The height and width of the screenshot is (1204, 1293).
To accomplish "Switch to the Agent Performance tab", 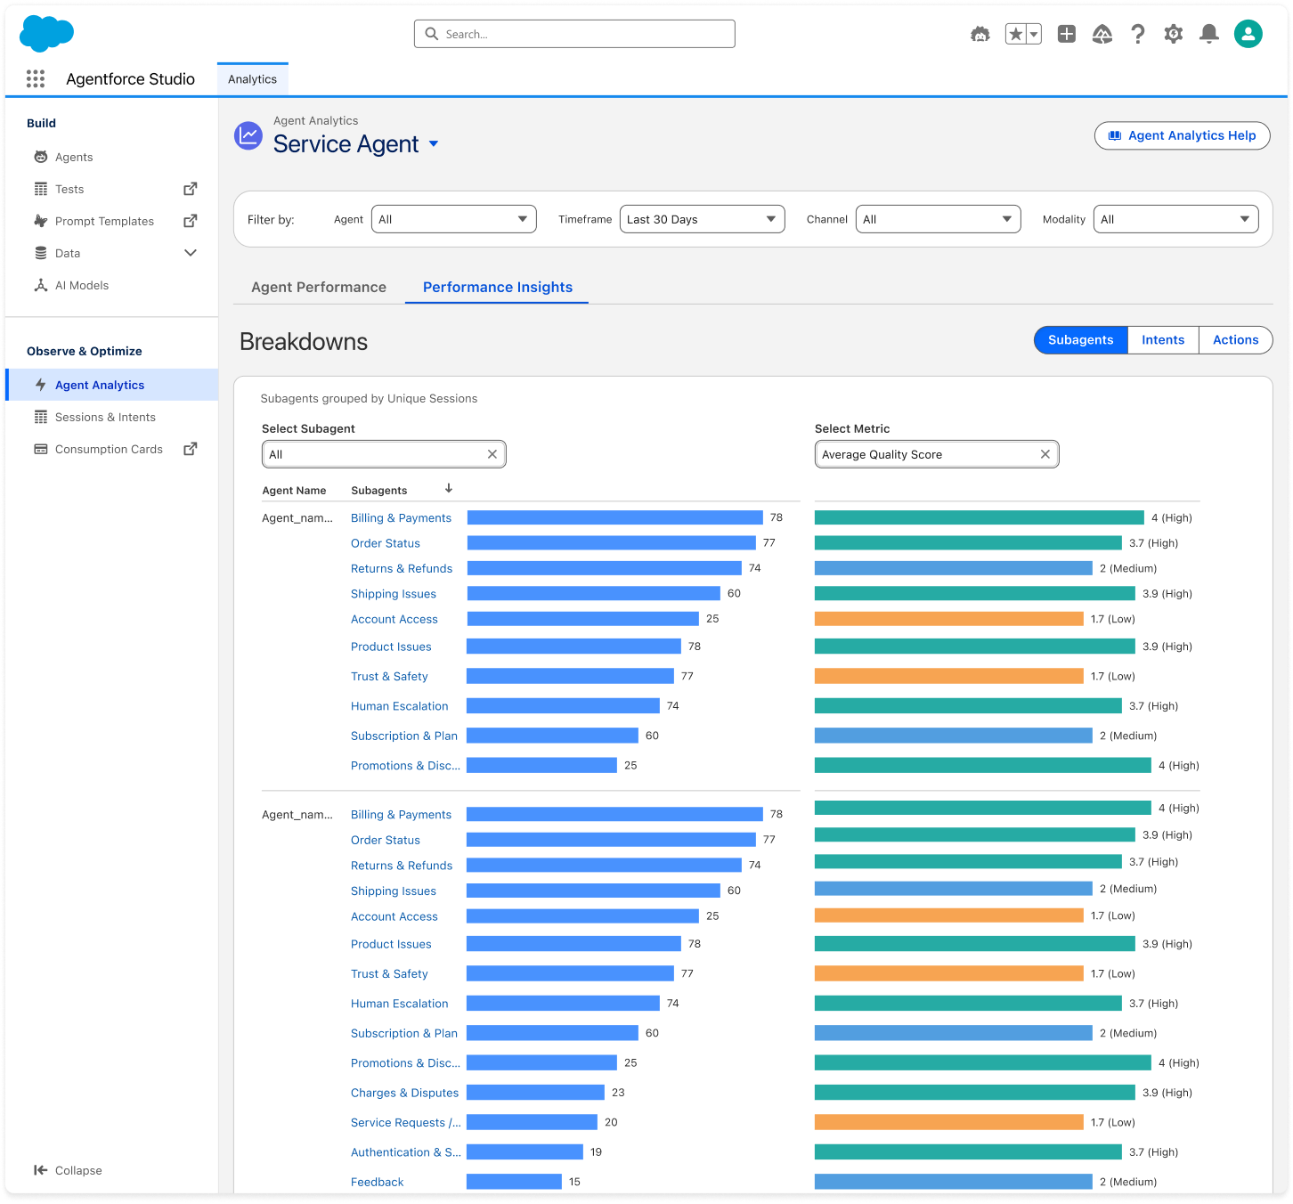I will pos(319,287).
